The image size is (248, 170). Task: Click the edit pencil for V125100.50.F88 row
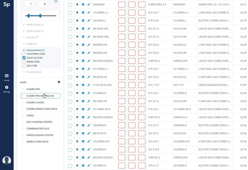click(x=89, y=85)
